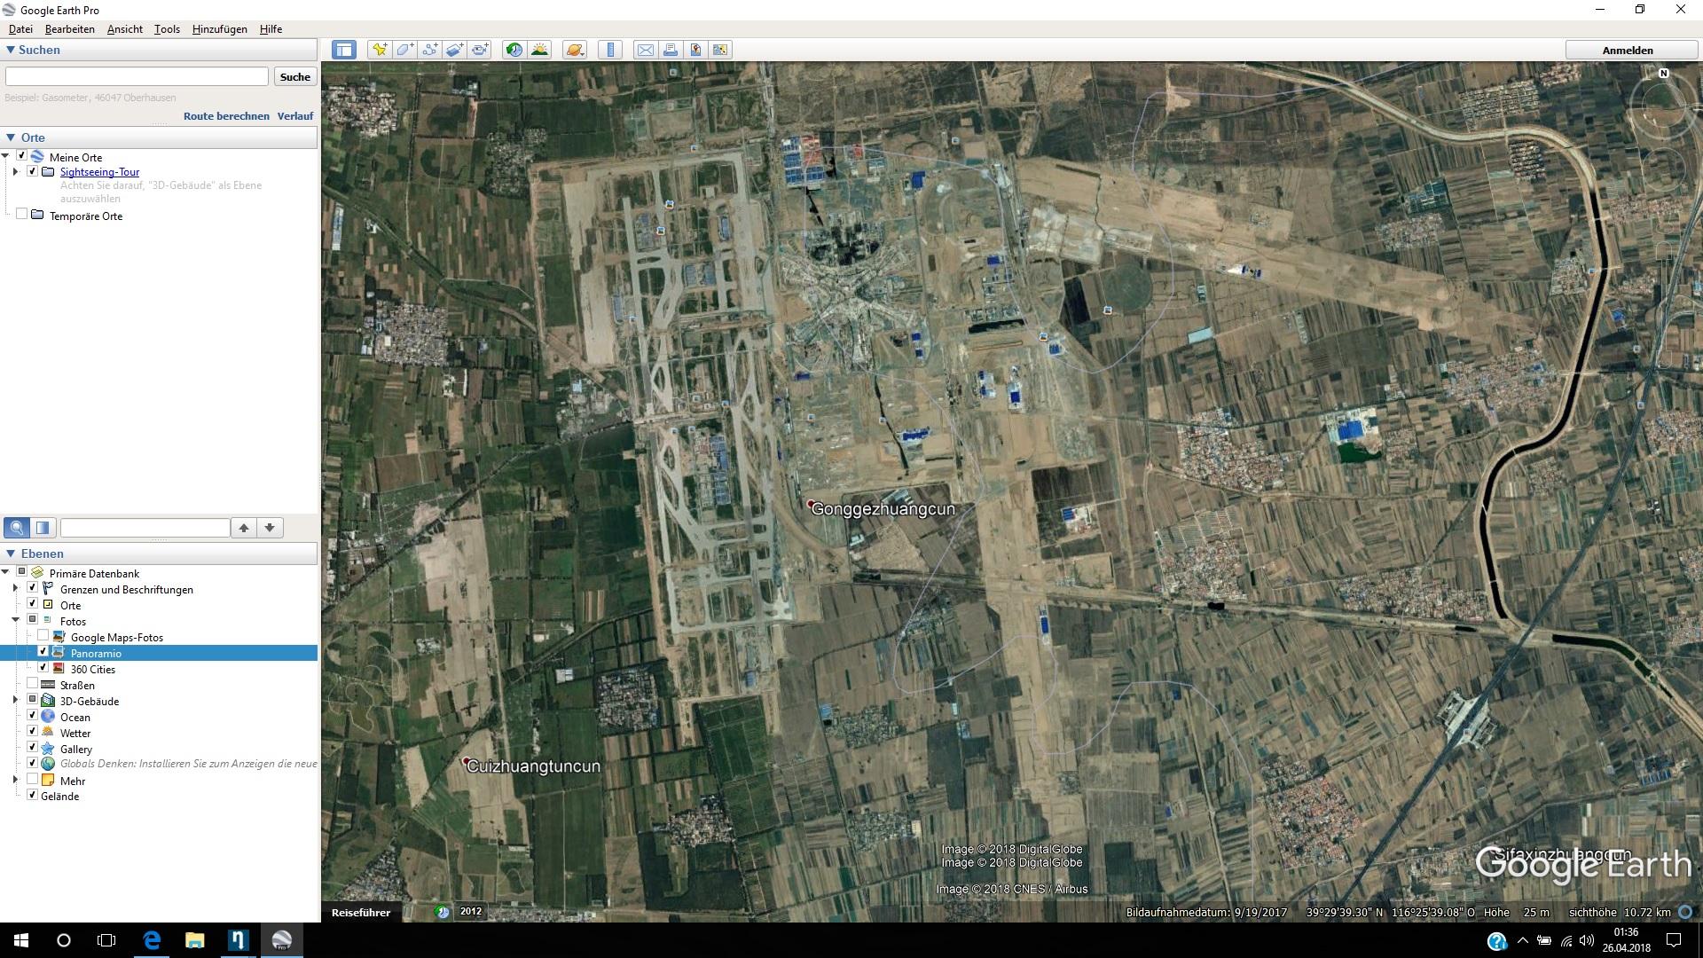Open the Hinzufügen menu
The image size is (1703, 958).
pos(219,29)
